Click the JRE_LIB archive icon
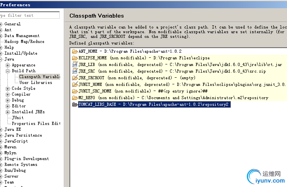287x187 pixels. point(75,64)
